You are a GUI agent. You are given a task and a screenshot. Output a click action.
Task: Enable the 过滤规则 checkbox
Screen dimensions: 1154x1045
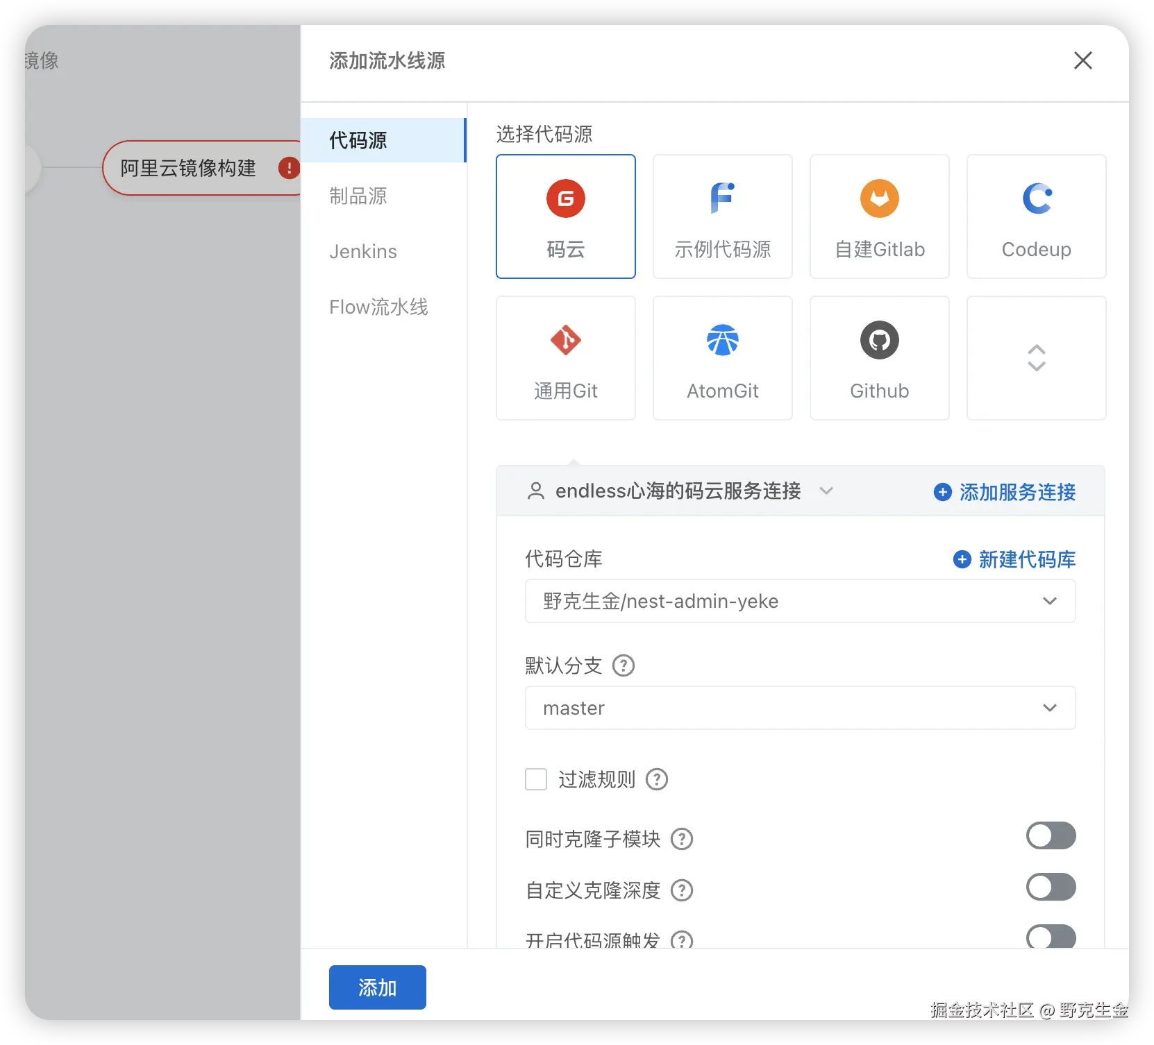click(x=536, y=779)
